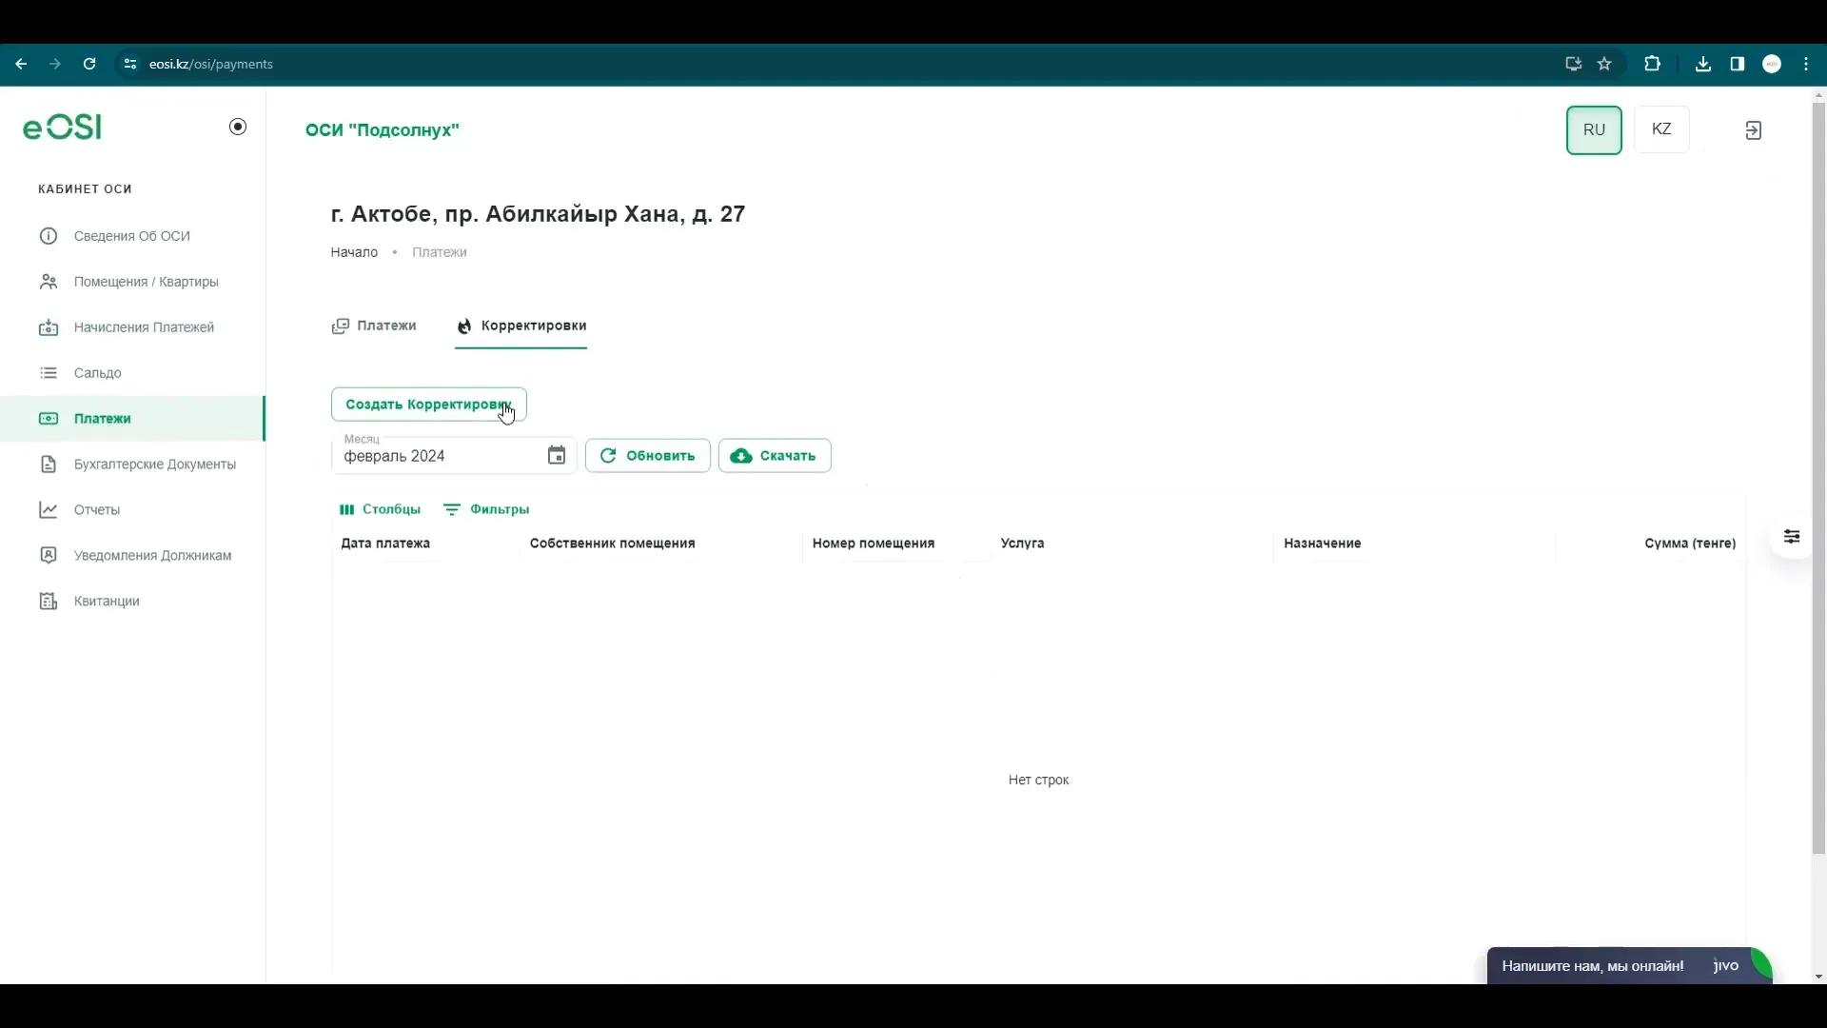
Task: Click the browser back arrow
Action: click(21, 64)
